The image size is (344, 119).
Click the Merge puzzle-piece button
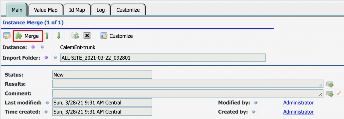[x=28, y=36]
